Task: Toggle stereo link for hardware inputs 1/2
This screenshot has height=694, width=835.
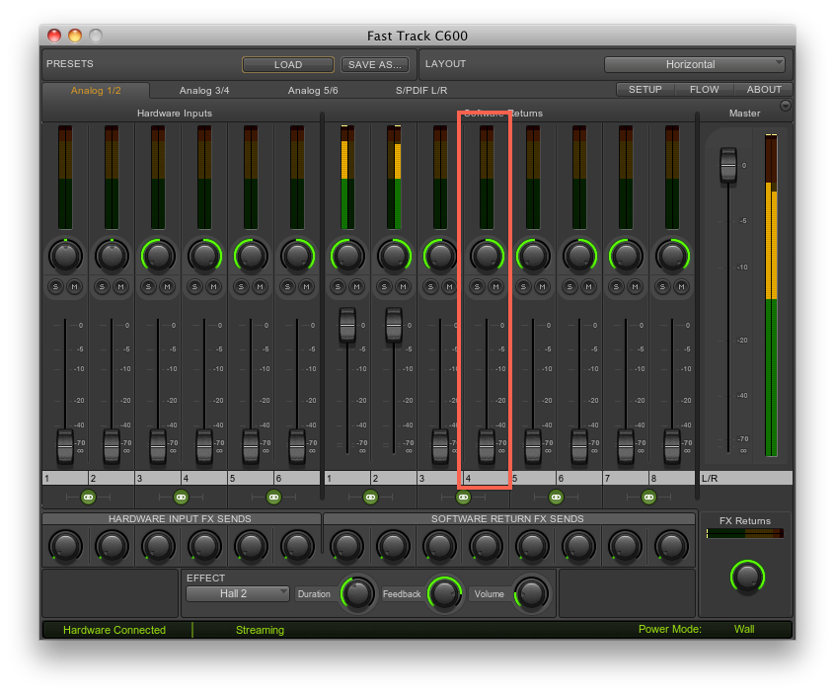Action: click(x=89, y=497)
